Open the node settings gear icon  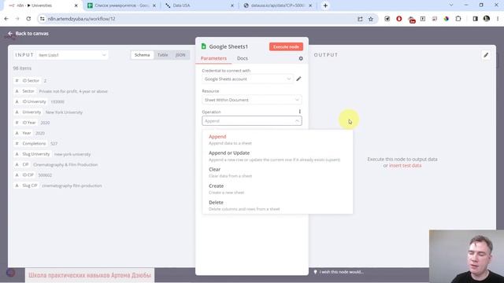click(x=301, y=58)
